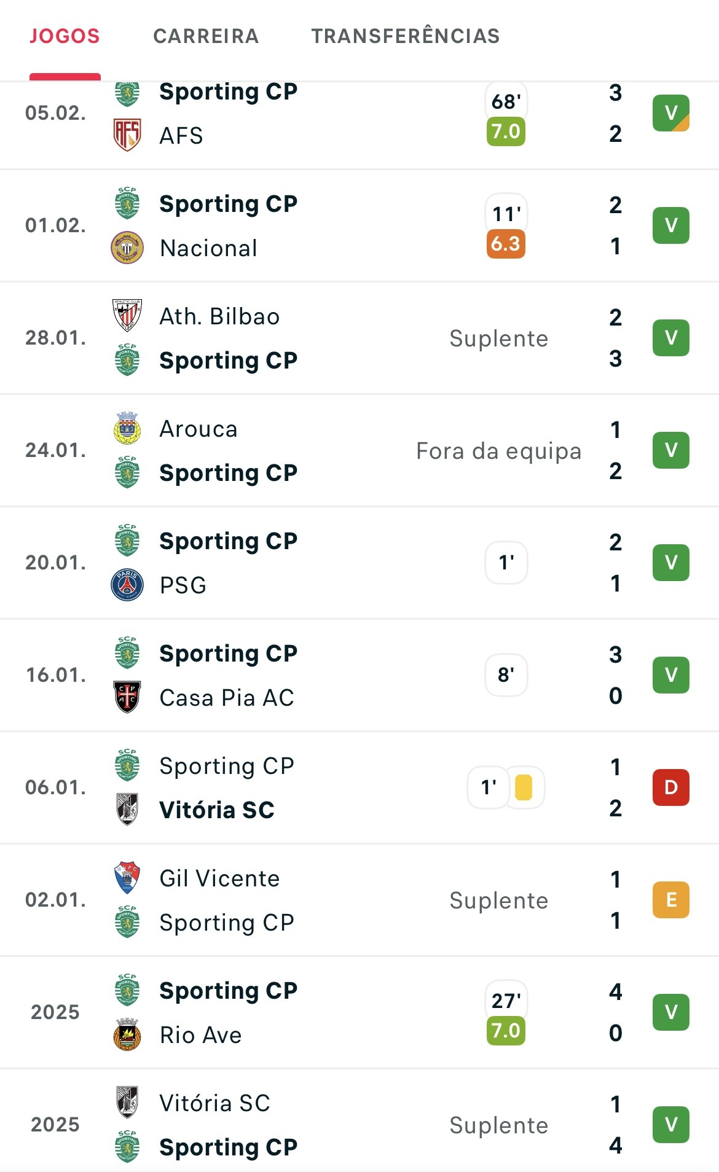Image resolution: width=719 pixels, height=1172 pixels.
Task: Tap the PSG club crest
Action: (x=127, y=585)
